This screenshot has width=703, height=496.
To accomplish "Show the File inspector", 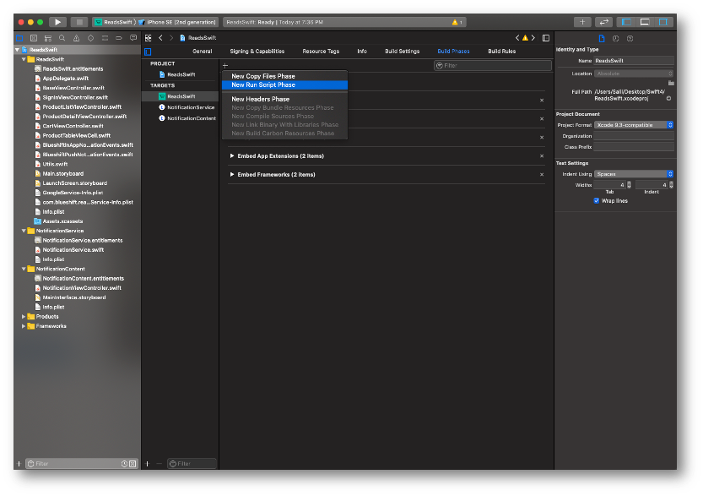I will coord(602,39).
